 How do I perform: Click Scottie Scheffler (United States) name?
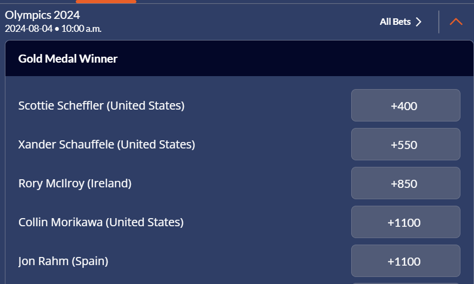point(101,106)
